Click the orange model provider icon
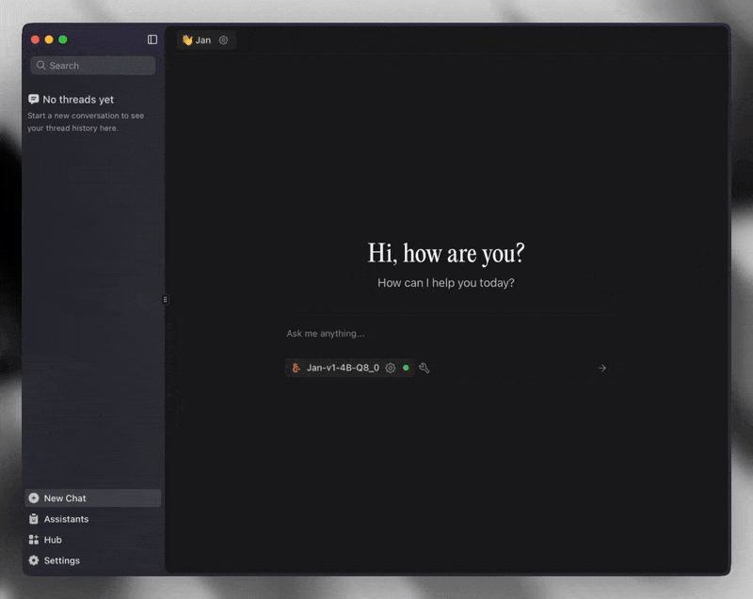This screenshot has height=599, width=753. (296, 368)
